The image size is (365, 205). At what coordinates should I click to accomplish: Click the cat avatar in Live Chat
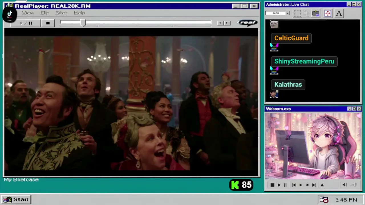274,24
